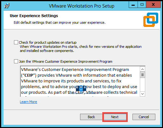Image resolution: width=163 pixels, height=128 pixels.
Task: Click inside the CEIP description text box
Action: point(80,81)
